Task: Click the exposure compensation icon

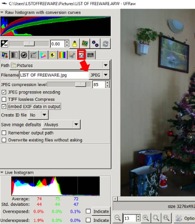Action: coord(4,44)
